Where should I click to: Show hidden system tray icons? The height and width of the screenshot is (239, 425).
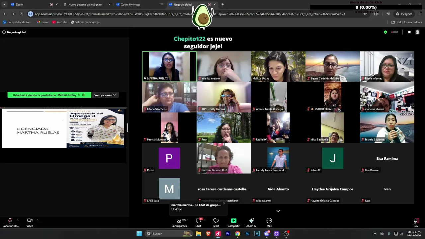[375, 234]
